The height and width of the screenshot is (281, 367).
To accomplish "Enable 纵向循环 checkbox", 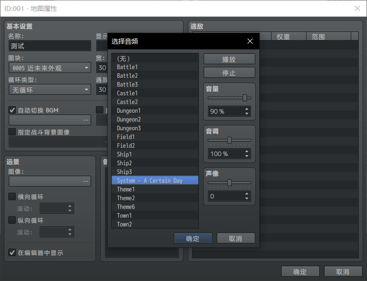I will [12, 220].
